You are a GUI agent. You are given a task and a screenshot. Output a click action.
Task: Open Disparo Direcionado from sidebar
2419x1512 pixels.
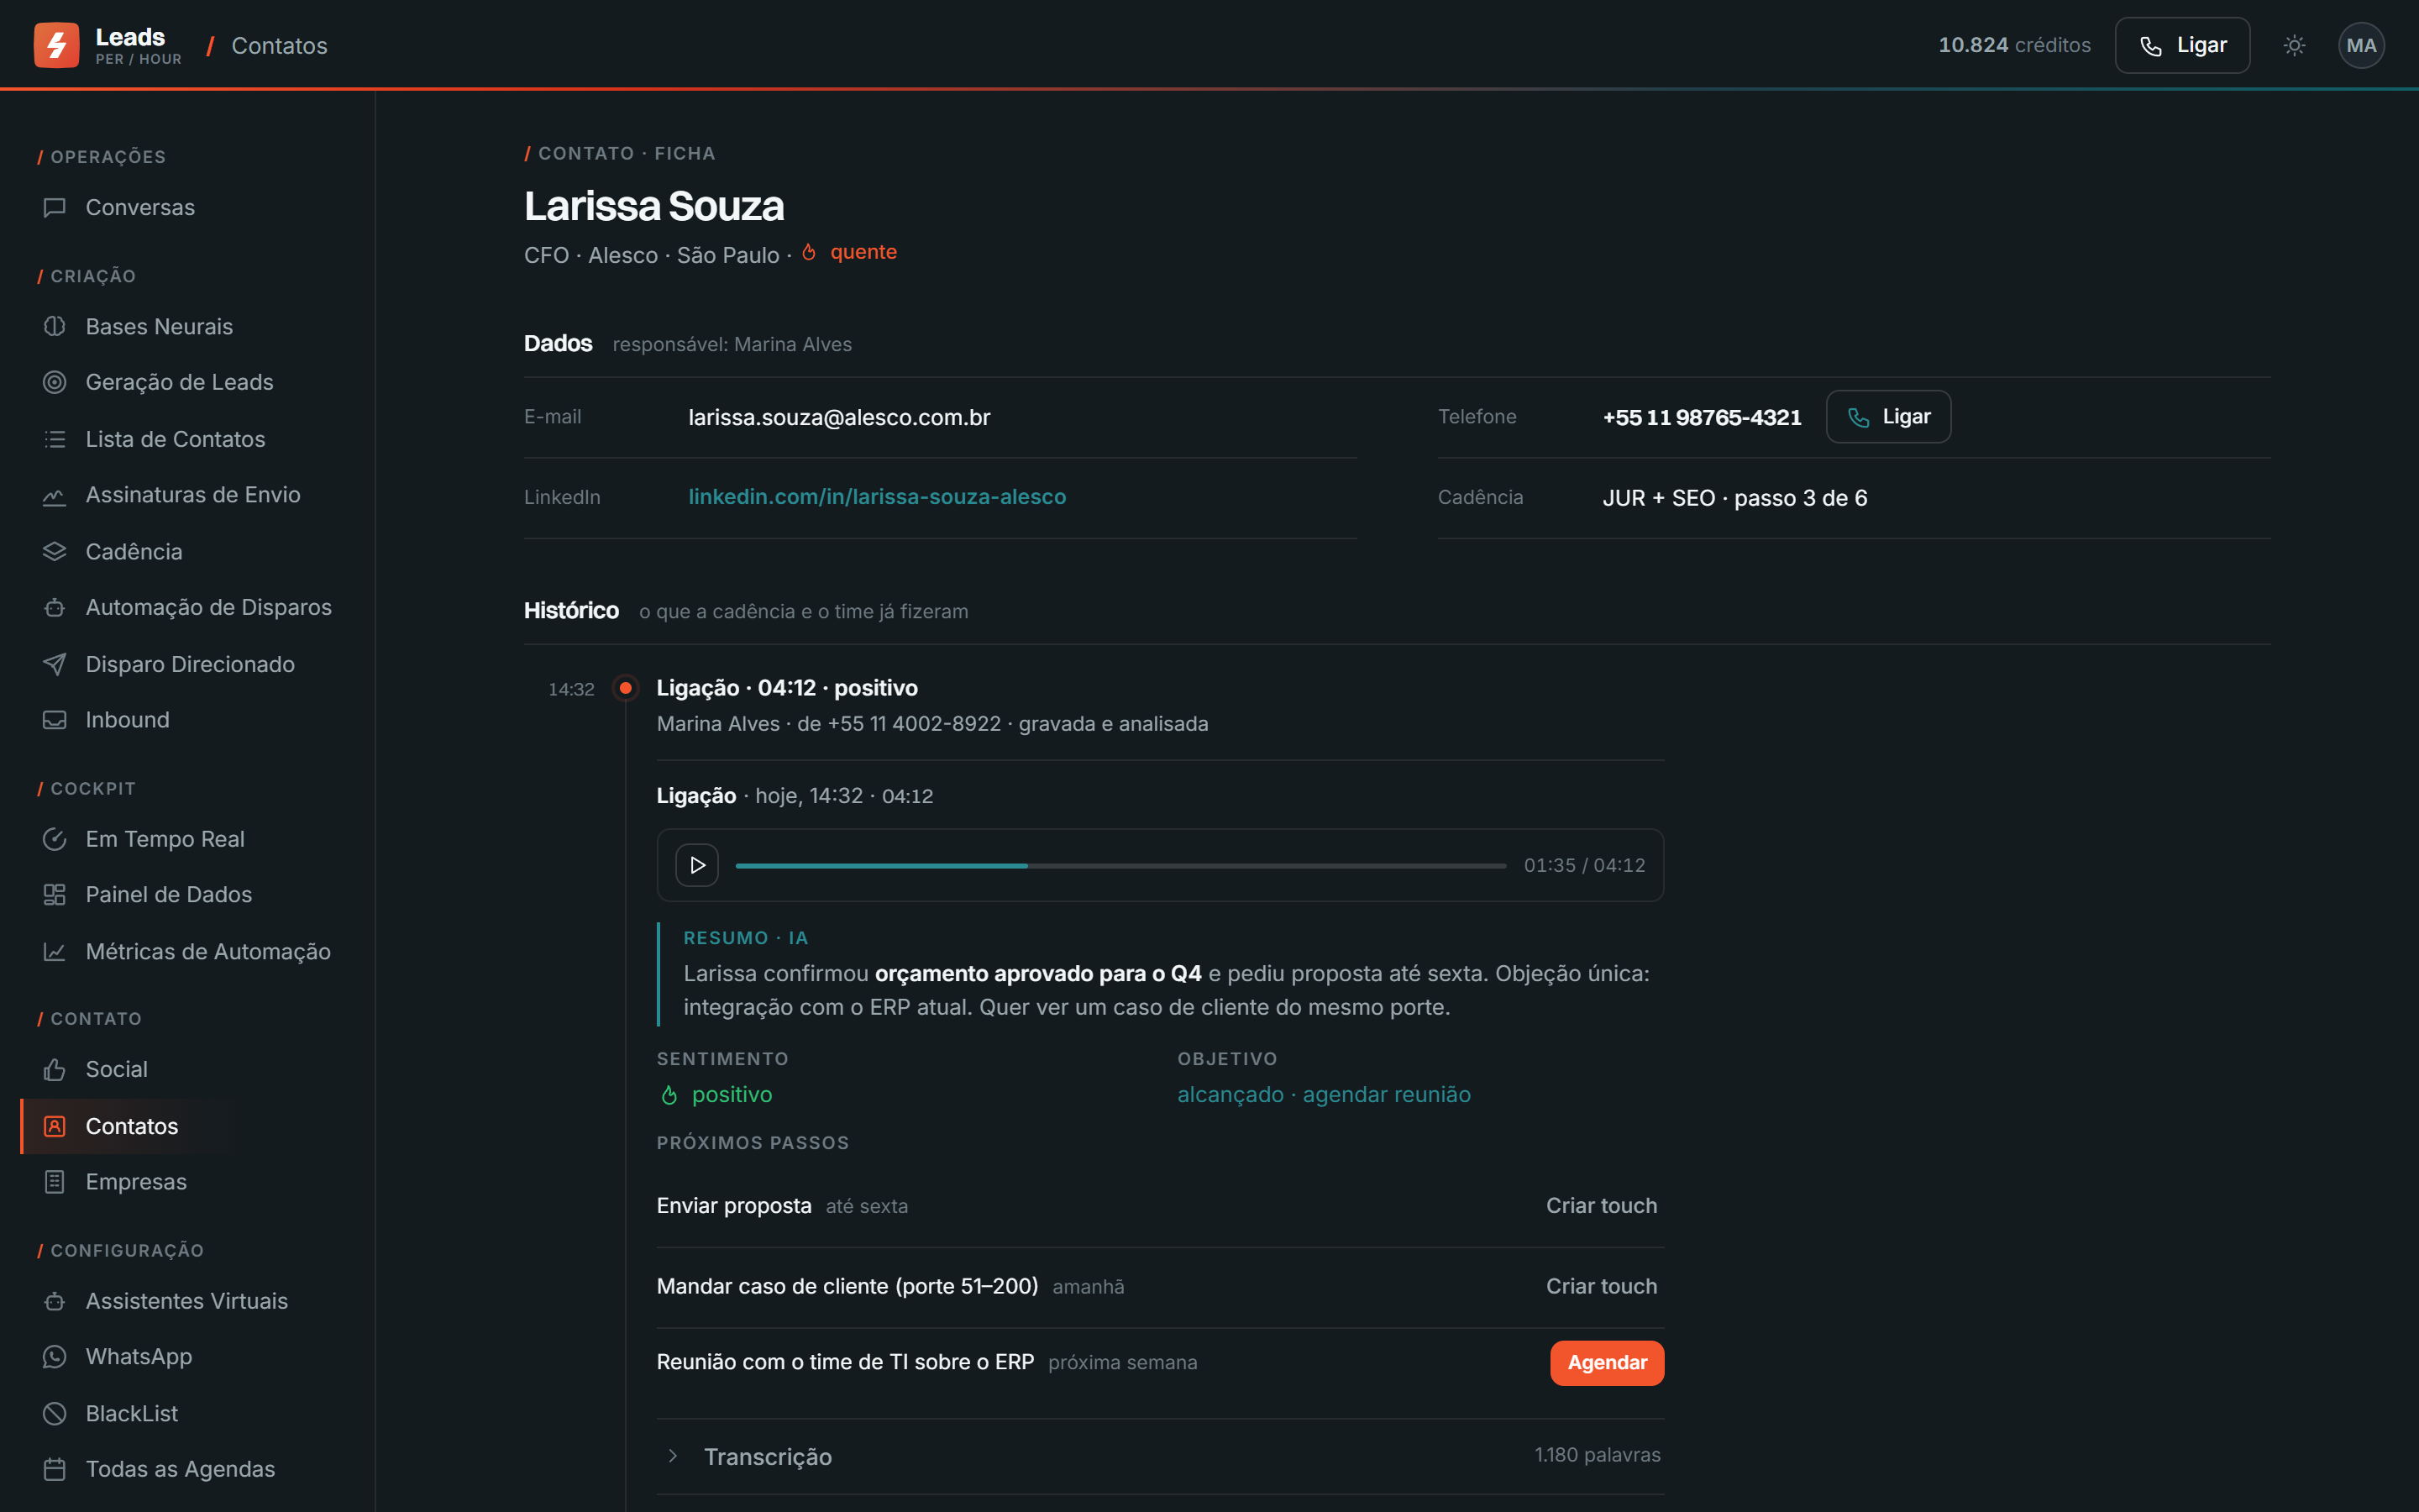(188, 664)
